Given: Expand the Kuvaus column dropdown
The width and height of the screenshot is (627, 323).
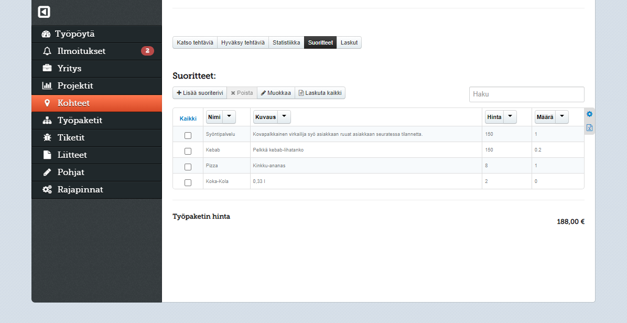Looking at the screenshot, I should (x=284, y=117).
